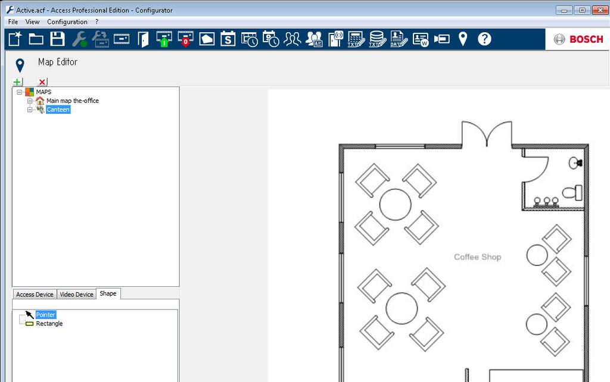The height and width of the screenshot is (382, 610).
Task: Select the Canteen map in tree
Action: 58,109
